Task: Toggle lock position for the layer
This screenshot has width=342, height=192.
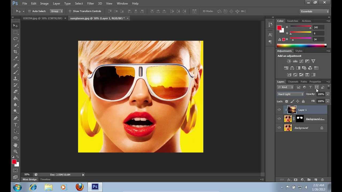Action: tap(298, 101)
